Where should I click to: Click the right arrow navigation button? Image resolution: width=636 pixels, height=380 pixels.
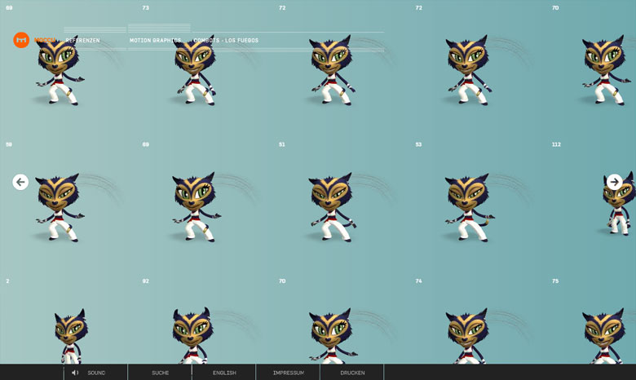(614, 182)
